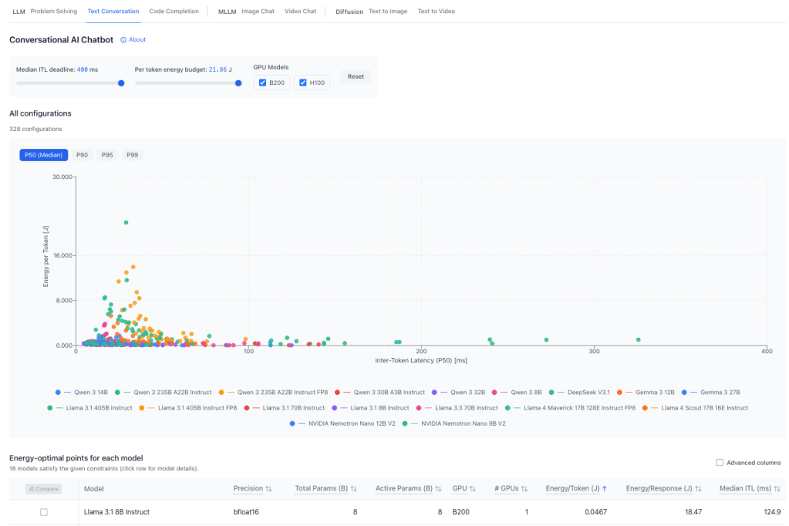Image resolution: width=789 pixels, height=526 pixels.
Task: Uncheck the B200 GPU checkbox
Action: click(x=263, y=83)
